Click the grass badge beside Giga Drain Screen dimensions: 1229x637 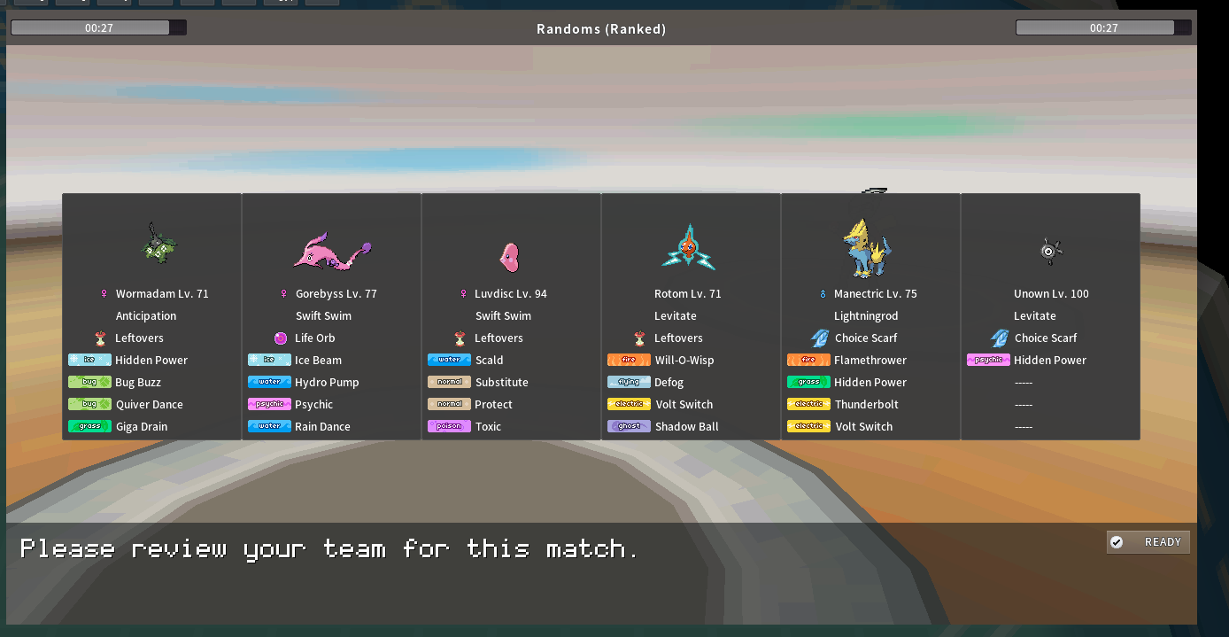tap(90, 426)
